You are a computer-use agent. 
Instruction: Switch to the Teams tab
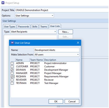tap(44, 27)
